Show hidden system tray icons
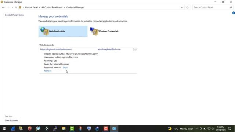 (x=196, y=129)
